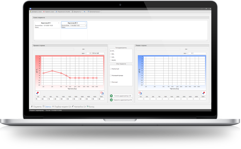Click 'Считать аудиограмму с СА' button

click(121, 96)
